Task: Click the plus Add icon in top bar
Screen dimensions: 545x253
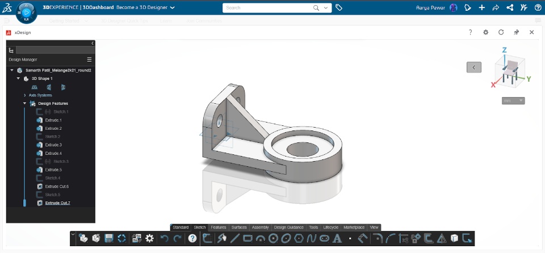Action: point(482,7)
